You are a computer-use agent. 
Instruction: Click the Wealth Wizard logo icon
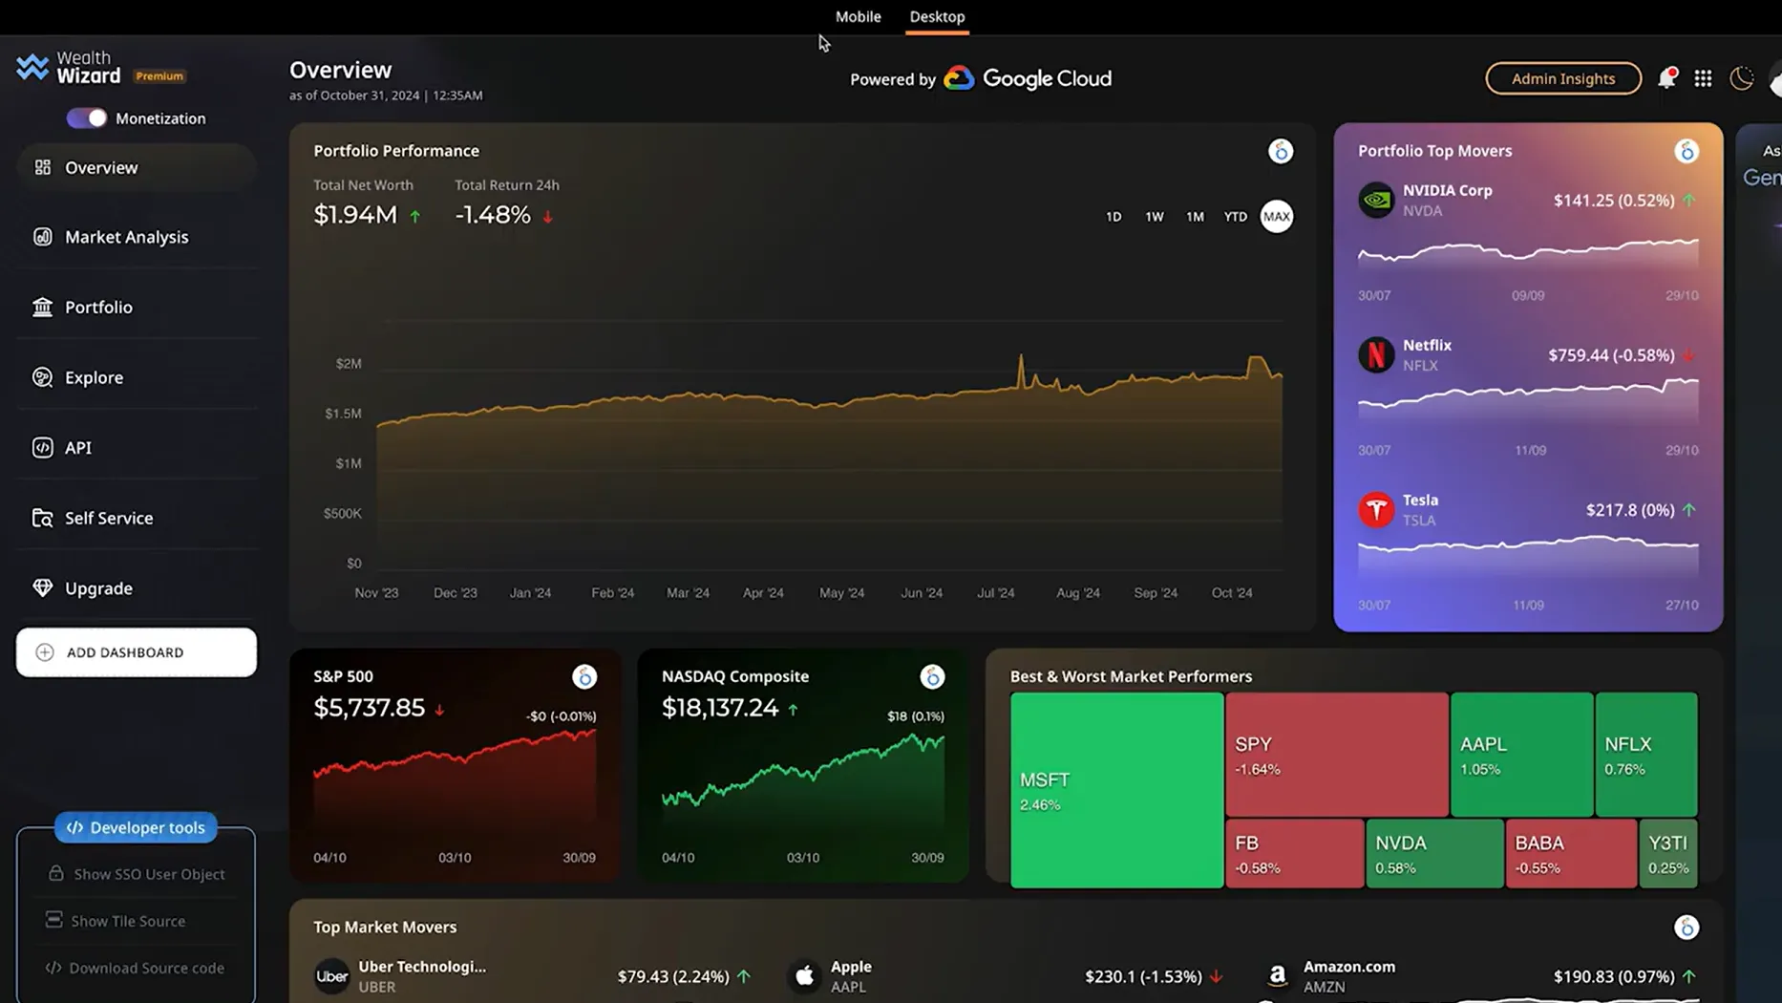tap(32, 67)
